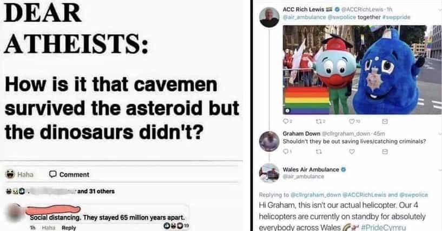
Task: Open the Comment speech bubble button
Action: point(69,174)
